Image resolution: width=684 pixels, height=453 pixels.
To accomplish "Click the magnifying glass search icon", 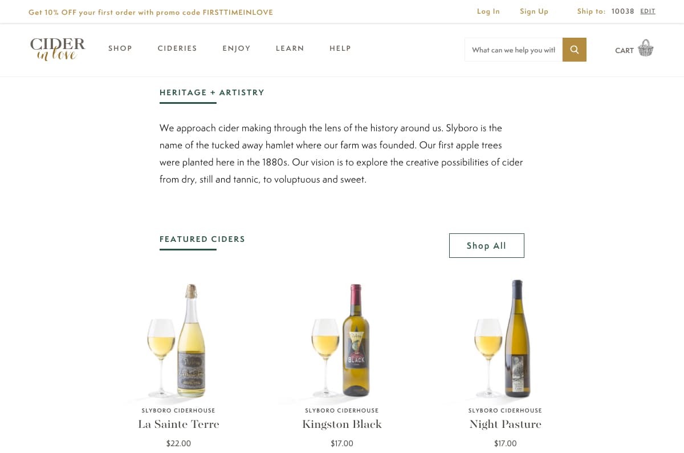I will tap(574, 50).
